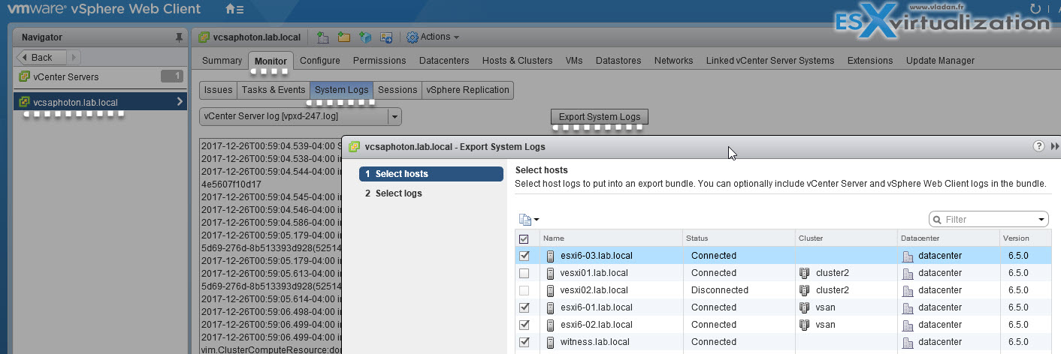Uncheck the witness.lab.local checkbox
This screenshot has width=1061, height=354.
coord(524,342)
